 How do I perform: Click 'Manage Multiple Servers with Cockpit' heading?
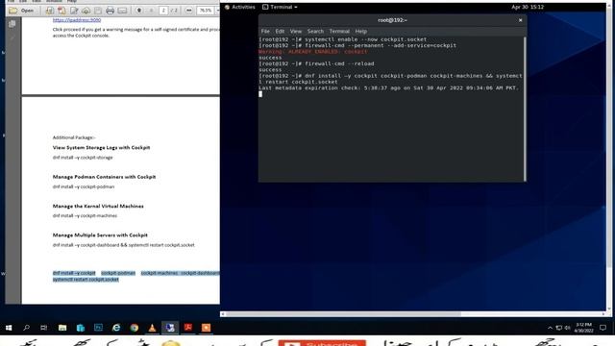pos(100,235)
